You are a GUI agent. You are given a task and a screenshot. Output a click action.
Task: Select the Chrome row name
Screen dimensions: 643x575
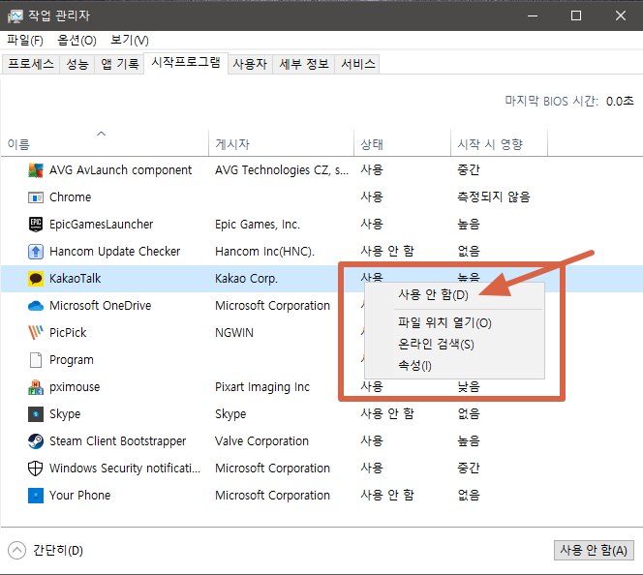pos(70,197)
